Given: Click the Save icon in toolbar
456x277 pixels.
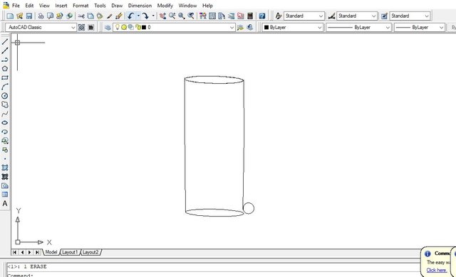Looking at the screenshot, I should pos(28,16).
